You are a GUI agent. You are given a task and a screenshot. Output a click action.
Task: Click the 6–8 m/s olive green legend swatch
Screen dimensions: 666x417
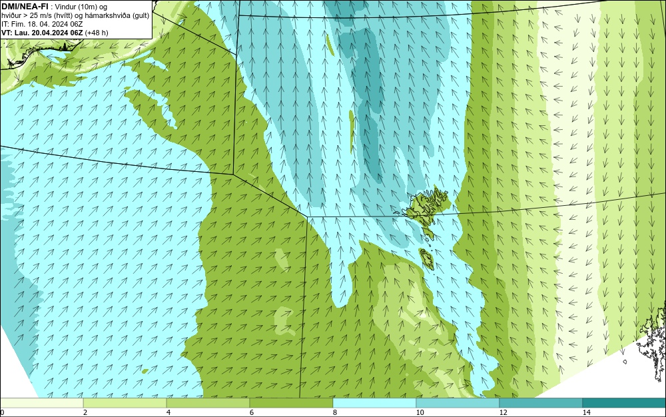tap(292, 403)
